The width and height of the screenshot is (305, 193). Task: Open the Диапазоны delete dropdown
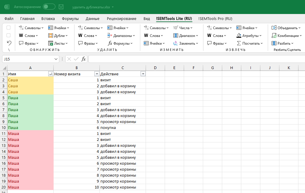click(121, 36)
